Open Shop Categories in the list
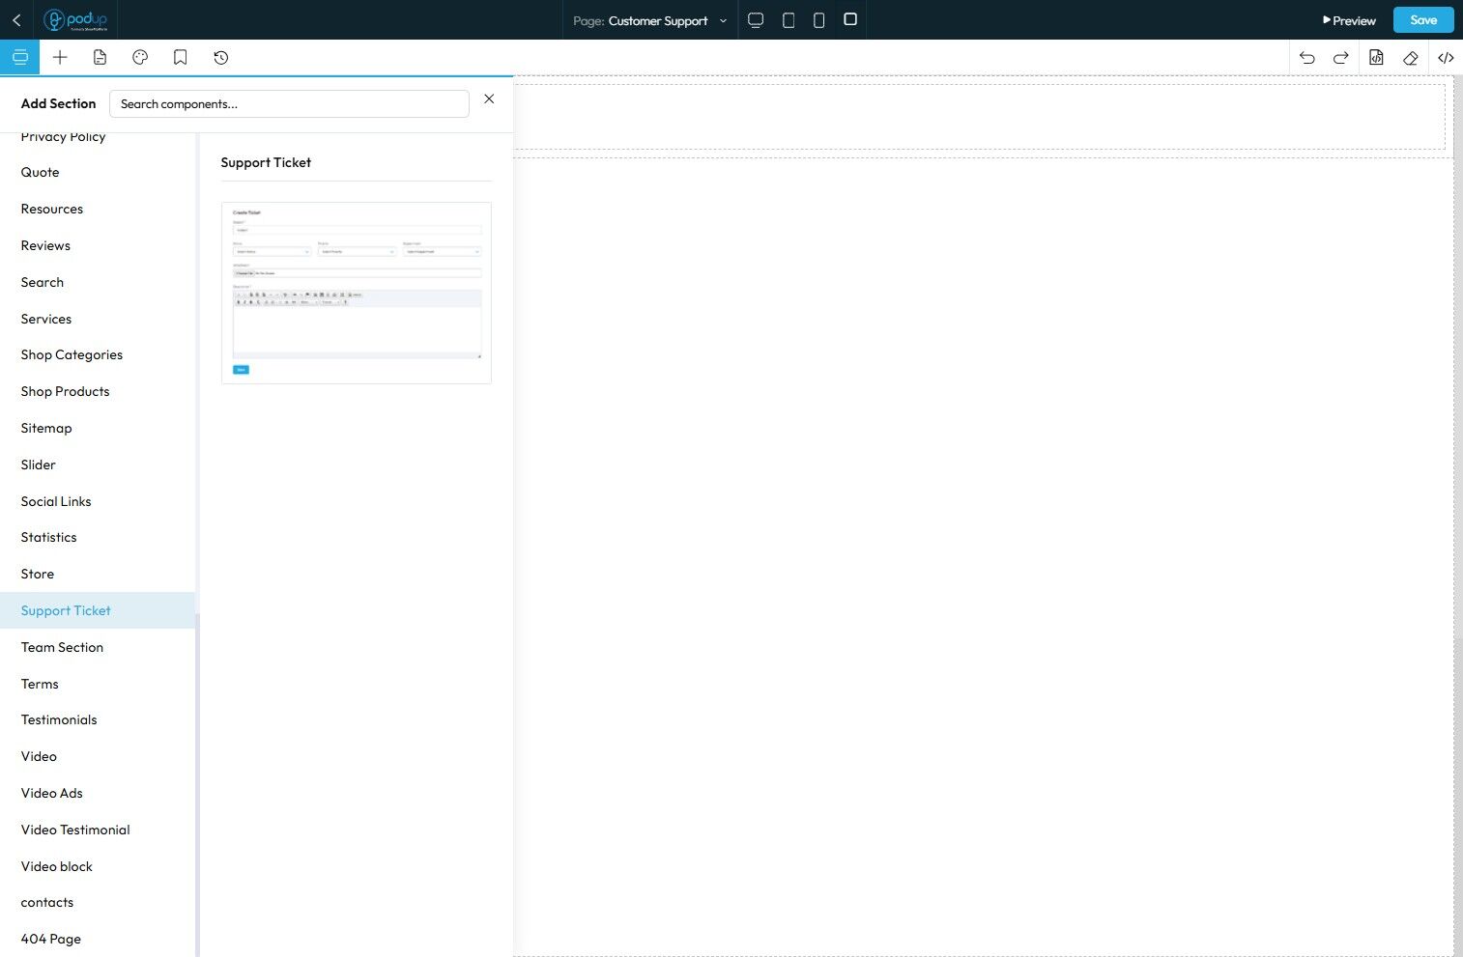 click(72, 354)
